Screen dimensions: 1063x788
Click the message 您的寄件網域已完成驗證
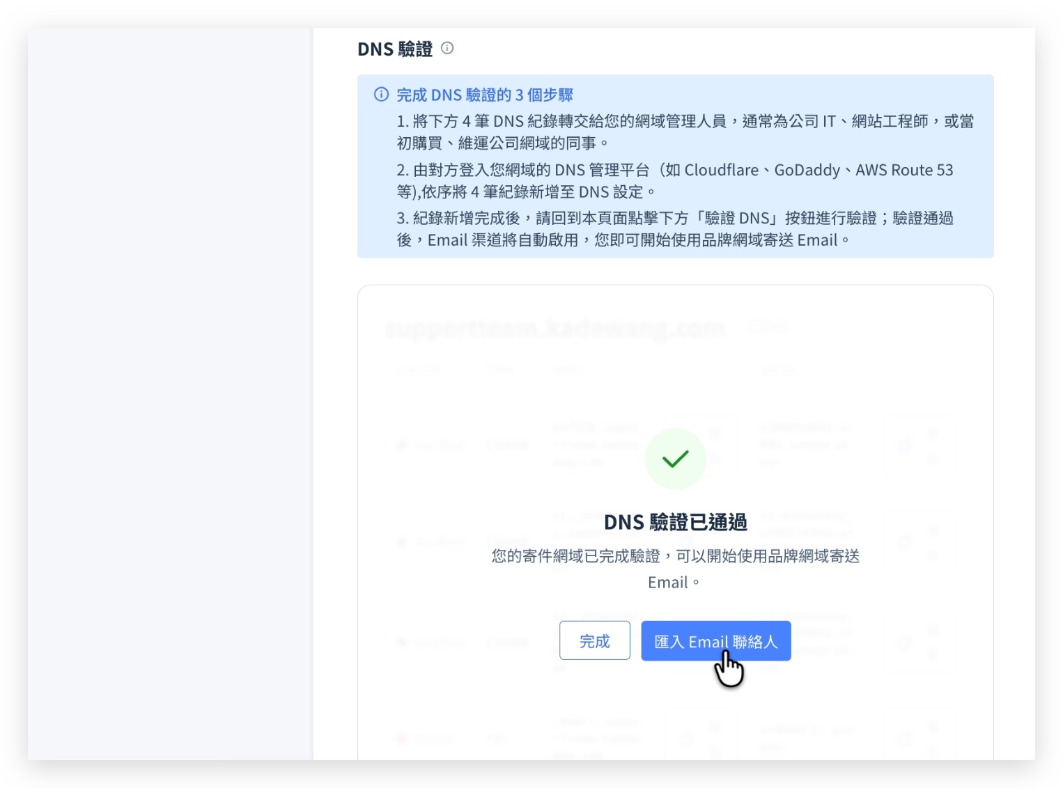click(x=675, y=569)
